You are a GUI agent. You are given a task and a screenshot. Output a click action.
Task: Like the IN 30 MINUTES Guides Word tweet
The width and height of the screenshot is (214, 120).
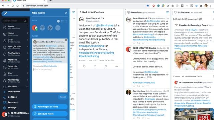143,86
